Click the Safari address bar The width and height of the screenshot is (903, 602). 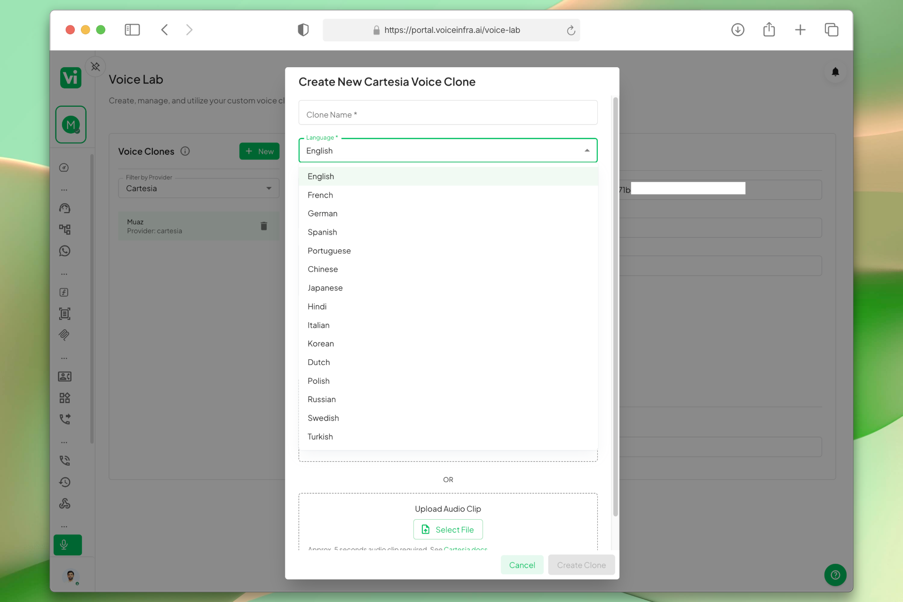[451, 30]
